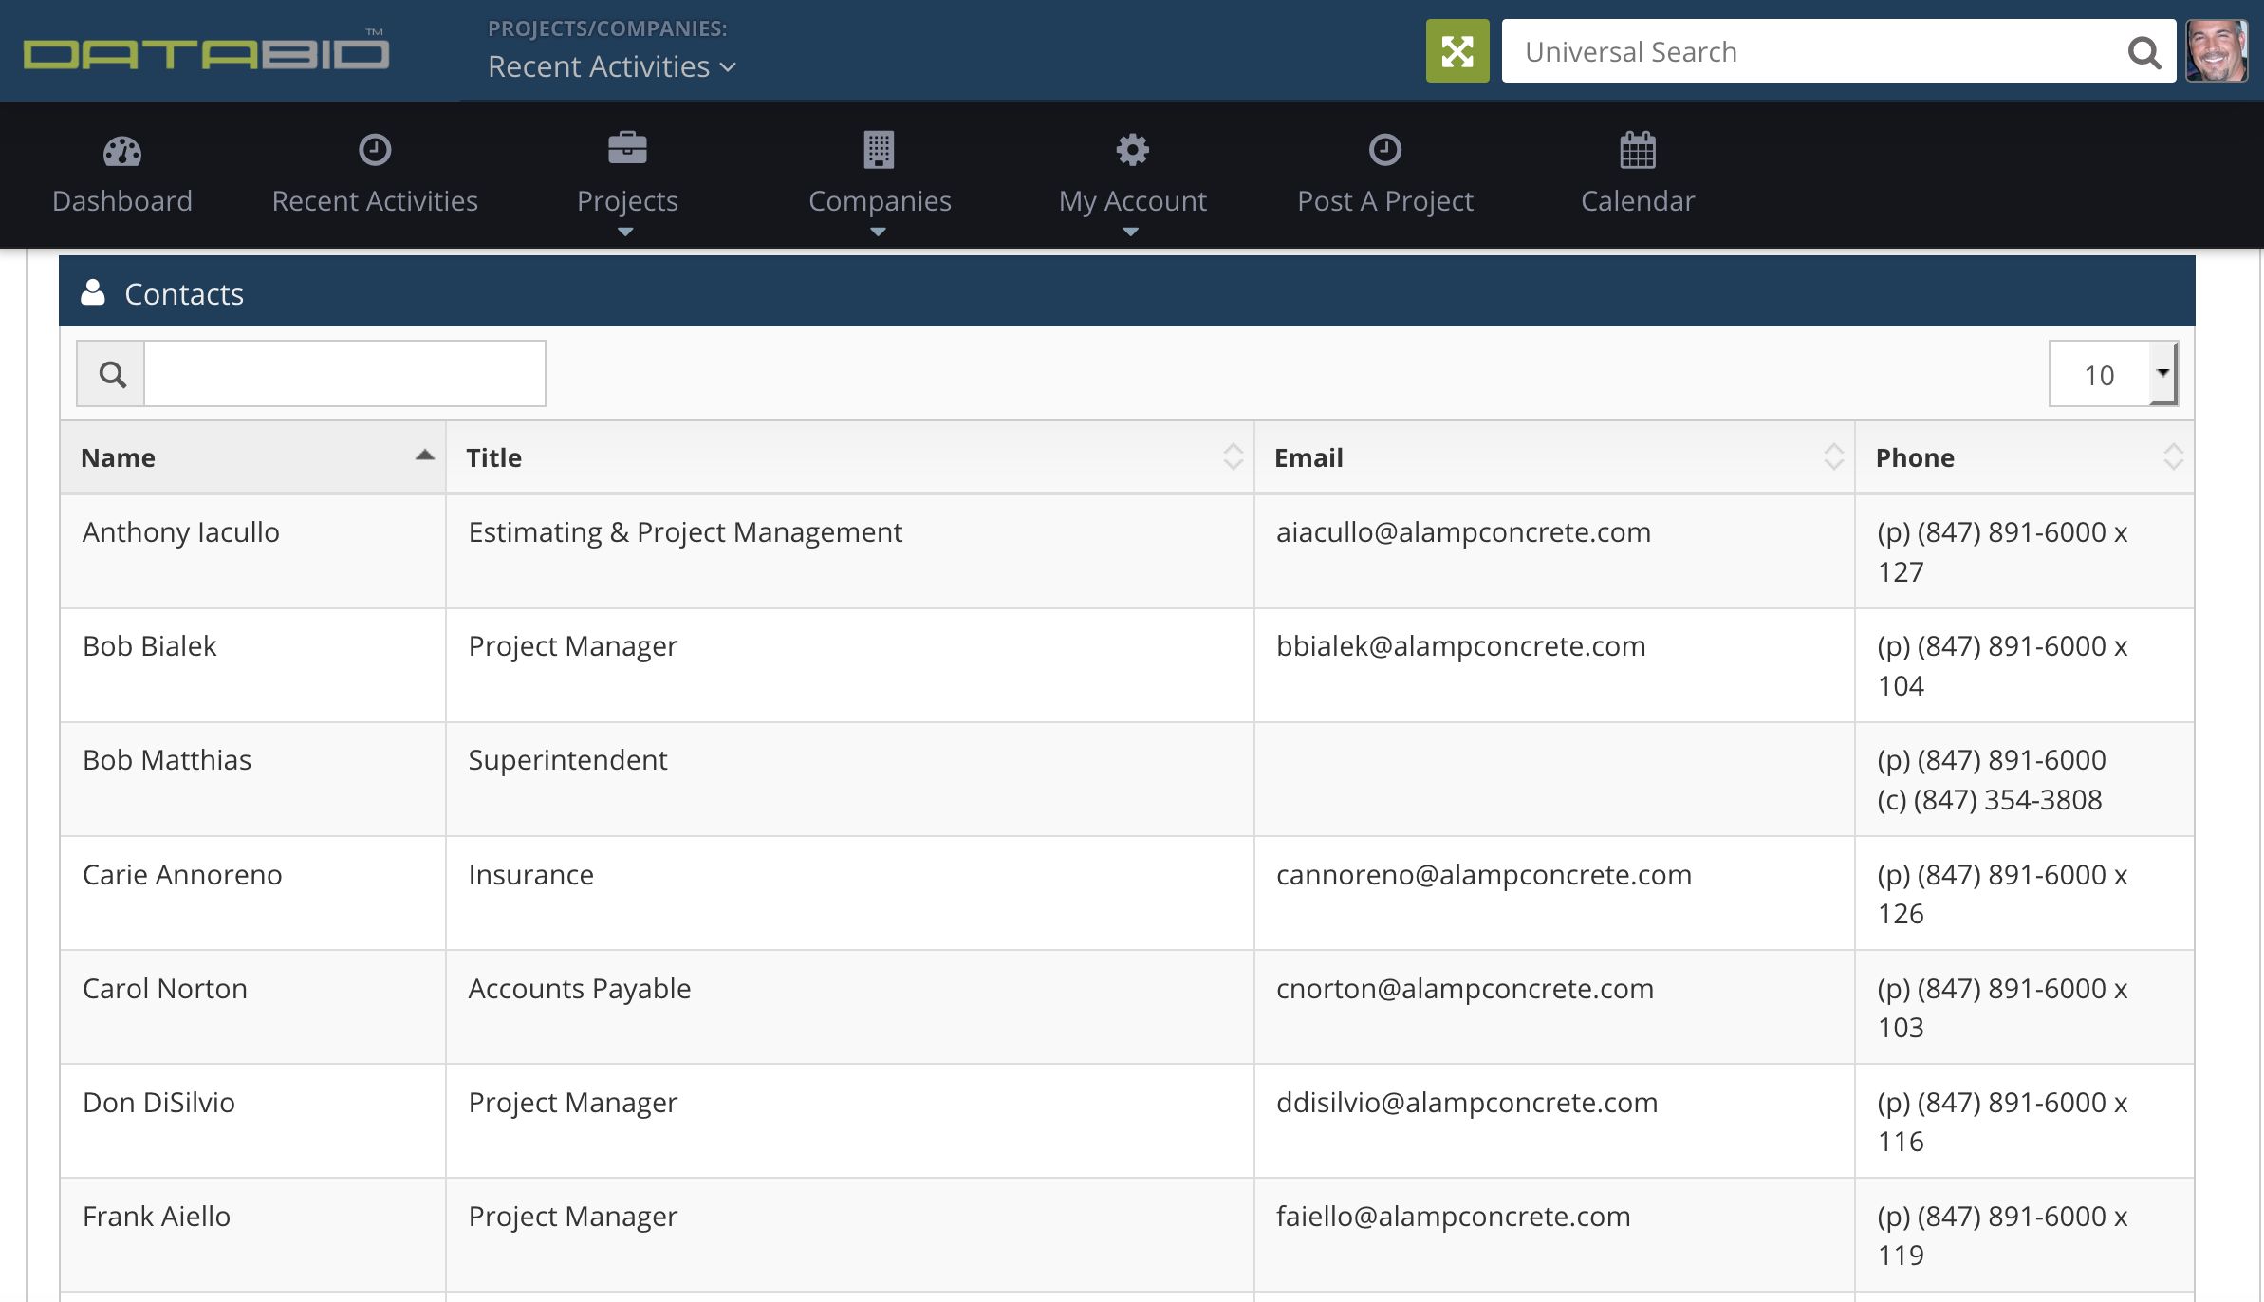The width and height of the screenshot is (2264, 1302).
Task: Click email ddisilvio@alampconcrete.com
Action: [1466, 1103]
